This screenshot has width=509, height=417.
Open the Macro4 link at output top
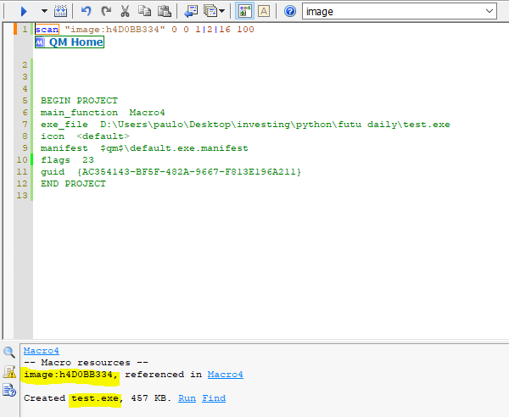[42, 351]
